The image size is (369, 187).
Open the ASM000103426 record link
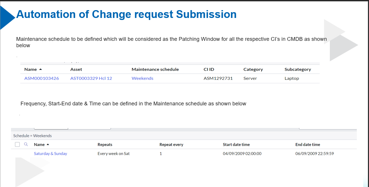click(41, 78)
